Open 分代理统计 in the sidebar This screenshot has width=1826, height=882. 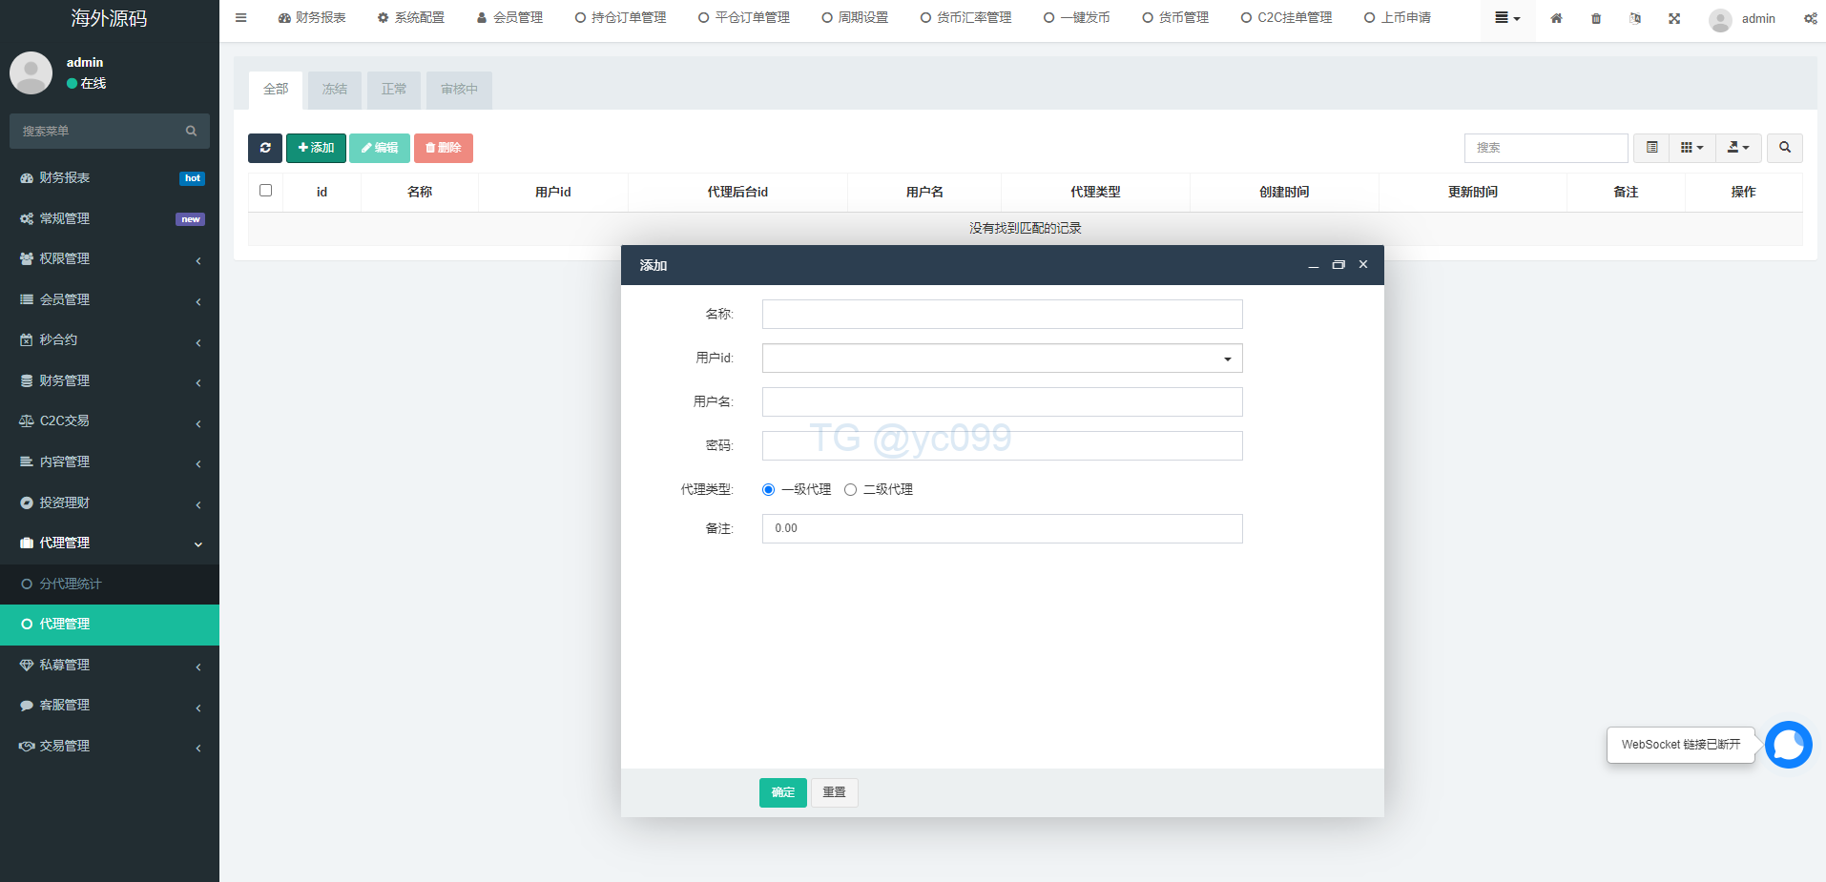[x=110, y=584]
